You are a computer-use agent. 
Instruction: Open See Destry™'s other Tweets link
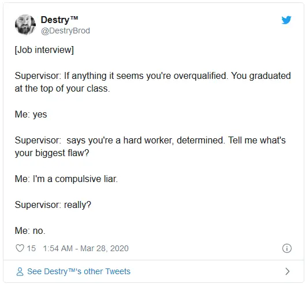point(79,271)
